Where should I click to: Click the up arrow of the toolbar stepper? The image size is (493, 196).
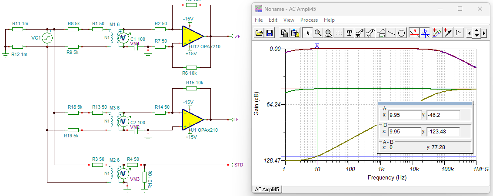[x=476, y=31]
